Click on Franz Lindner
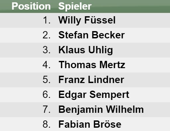This screenshot has width=170, height=131. click(91, 80)
